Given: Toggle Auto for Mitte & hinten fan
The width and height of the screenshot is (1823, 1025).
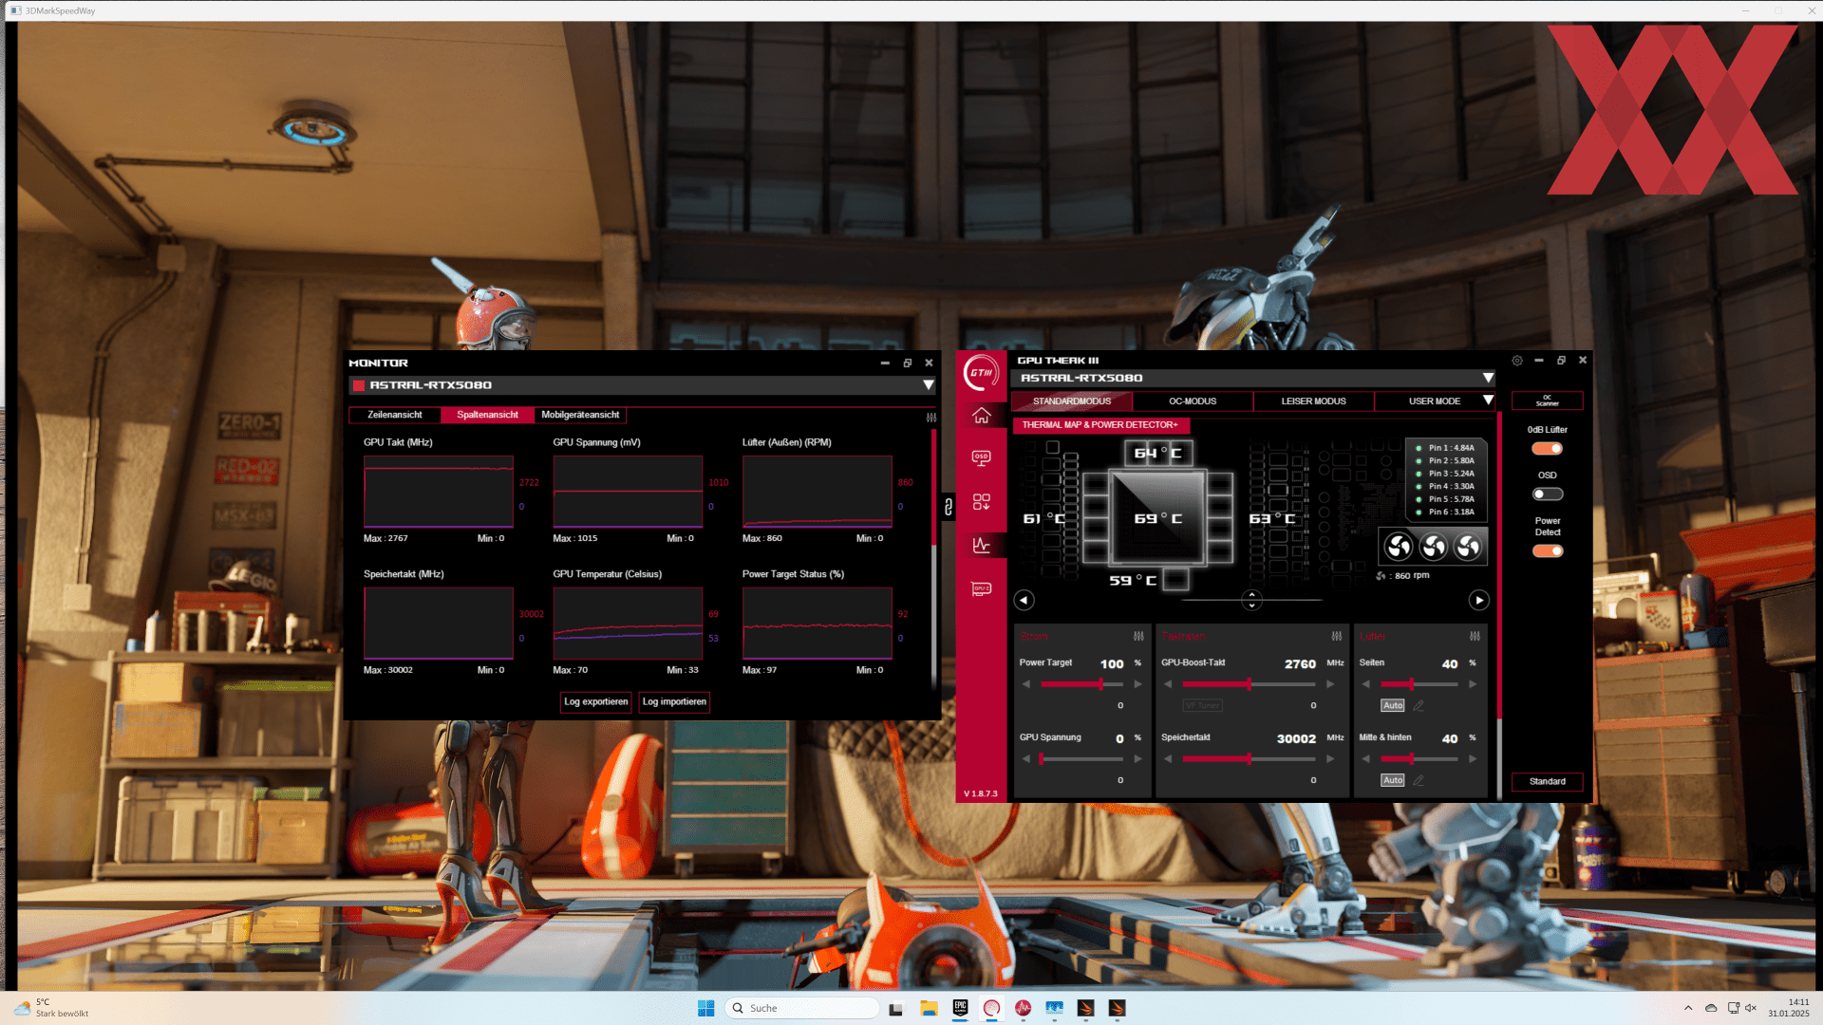Looking at the screenshot, I should click(x=1393, y=780).
